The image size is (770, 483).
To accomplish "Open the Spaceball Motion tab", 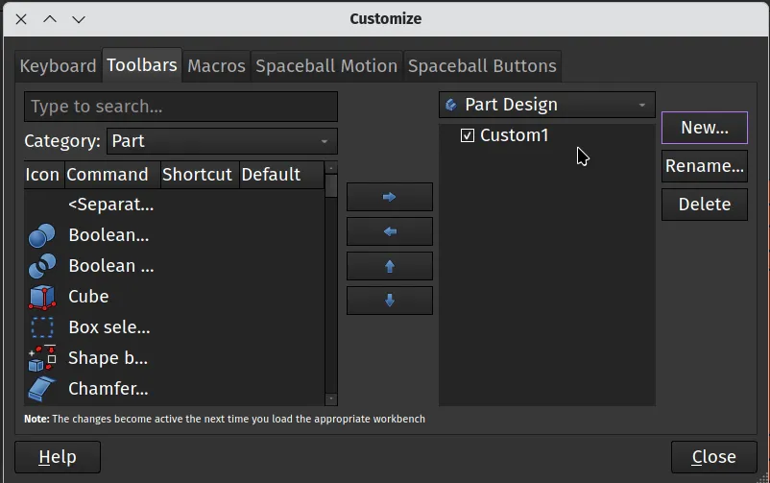I will [x=326, y=66].
